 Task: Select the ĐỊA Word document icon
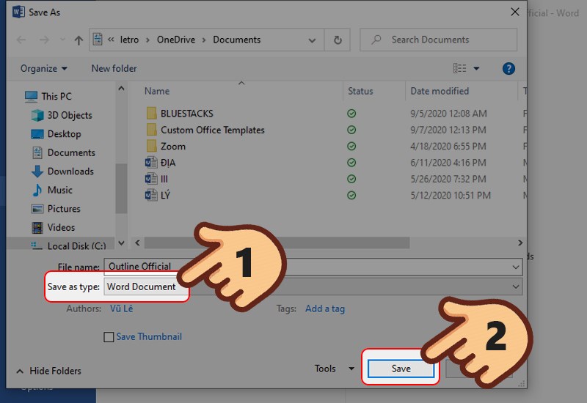pos(151,163)
